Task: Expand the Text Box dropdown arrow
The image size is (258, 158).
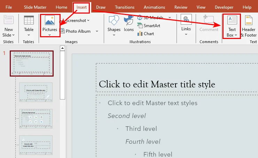Action: [x=236, y=35]
